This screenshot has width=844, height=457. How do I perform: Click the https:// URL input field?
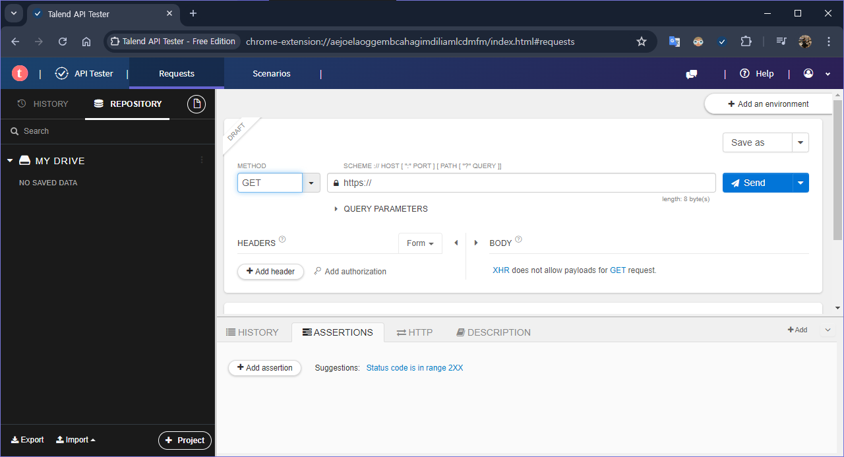click(521, 183)
